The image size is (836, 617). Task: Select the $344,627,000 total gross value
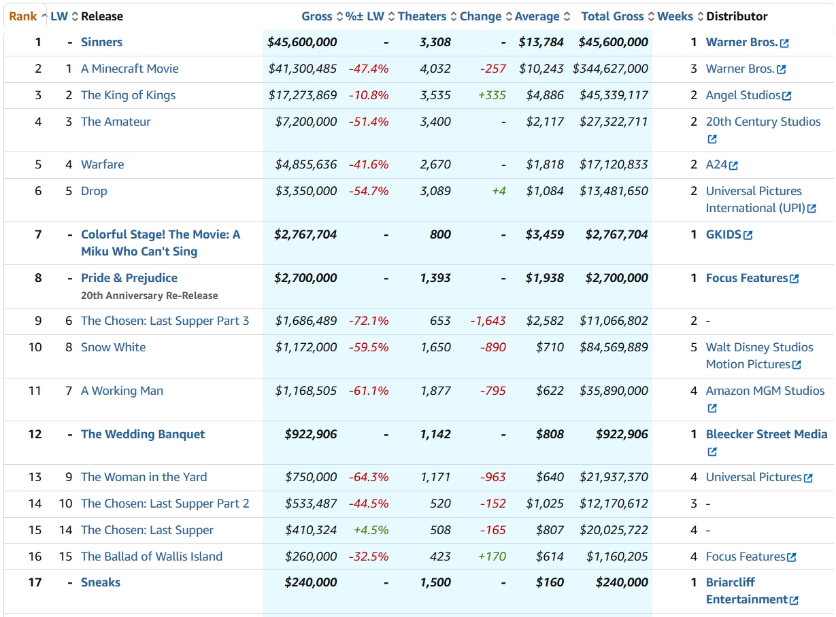pyautogui.click(x=611, y=69)
